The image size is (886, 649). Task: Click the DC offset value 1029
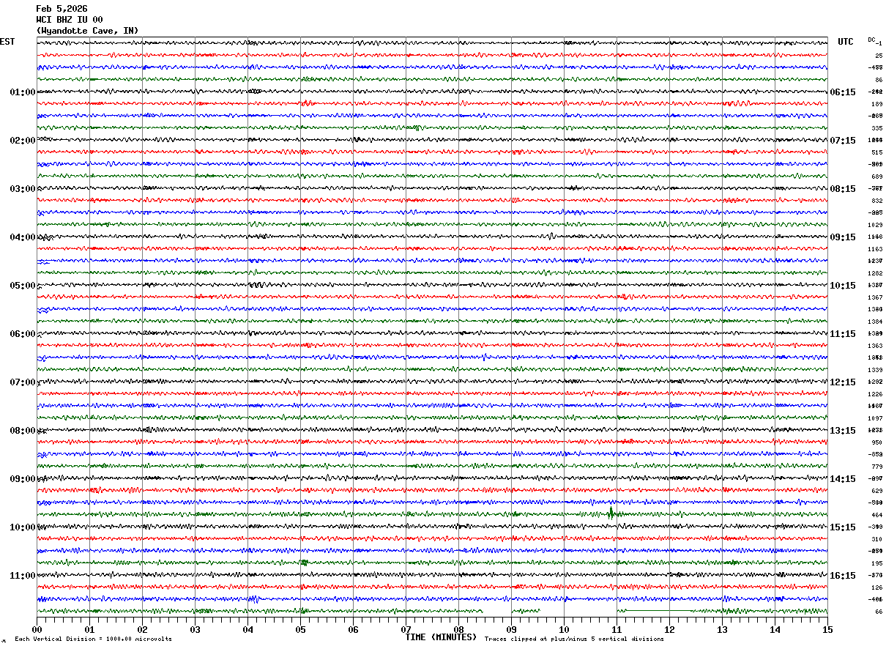coord(876,225)
